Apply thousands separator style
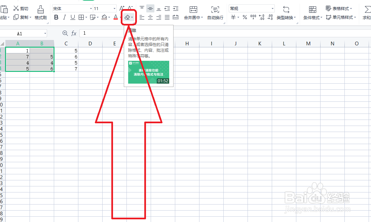This screenshot has width=371, height=222. (x=253, y=17)
